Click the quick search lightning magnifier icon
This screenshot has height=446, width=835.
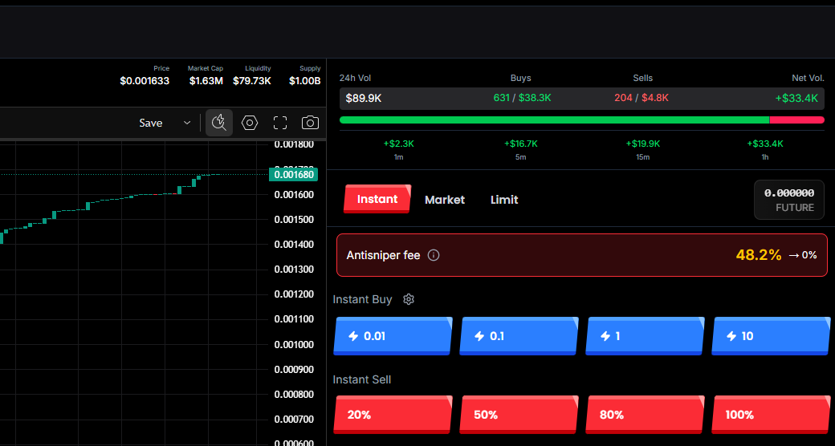click(219, 123)
